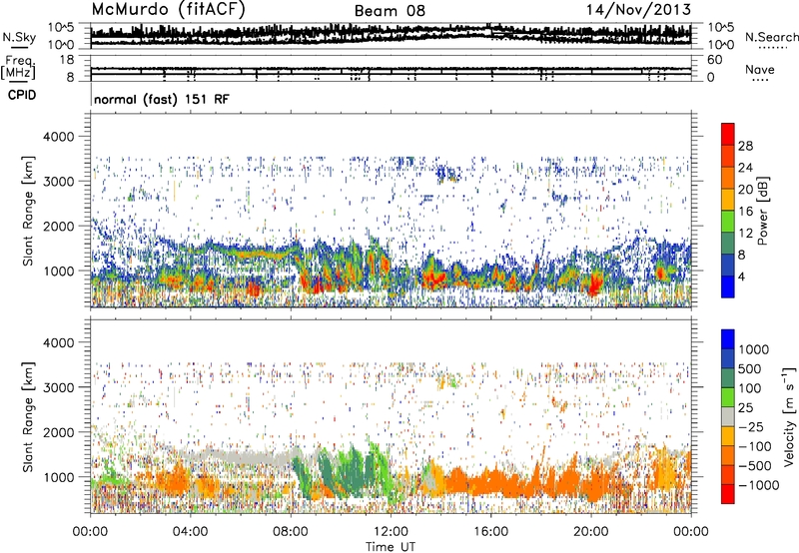Click the 'N.Sky' axis label

tap(19, 37)
